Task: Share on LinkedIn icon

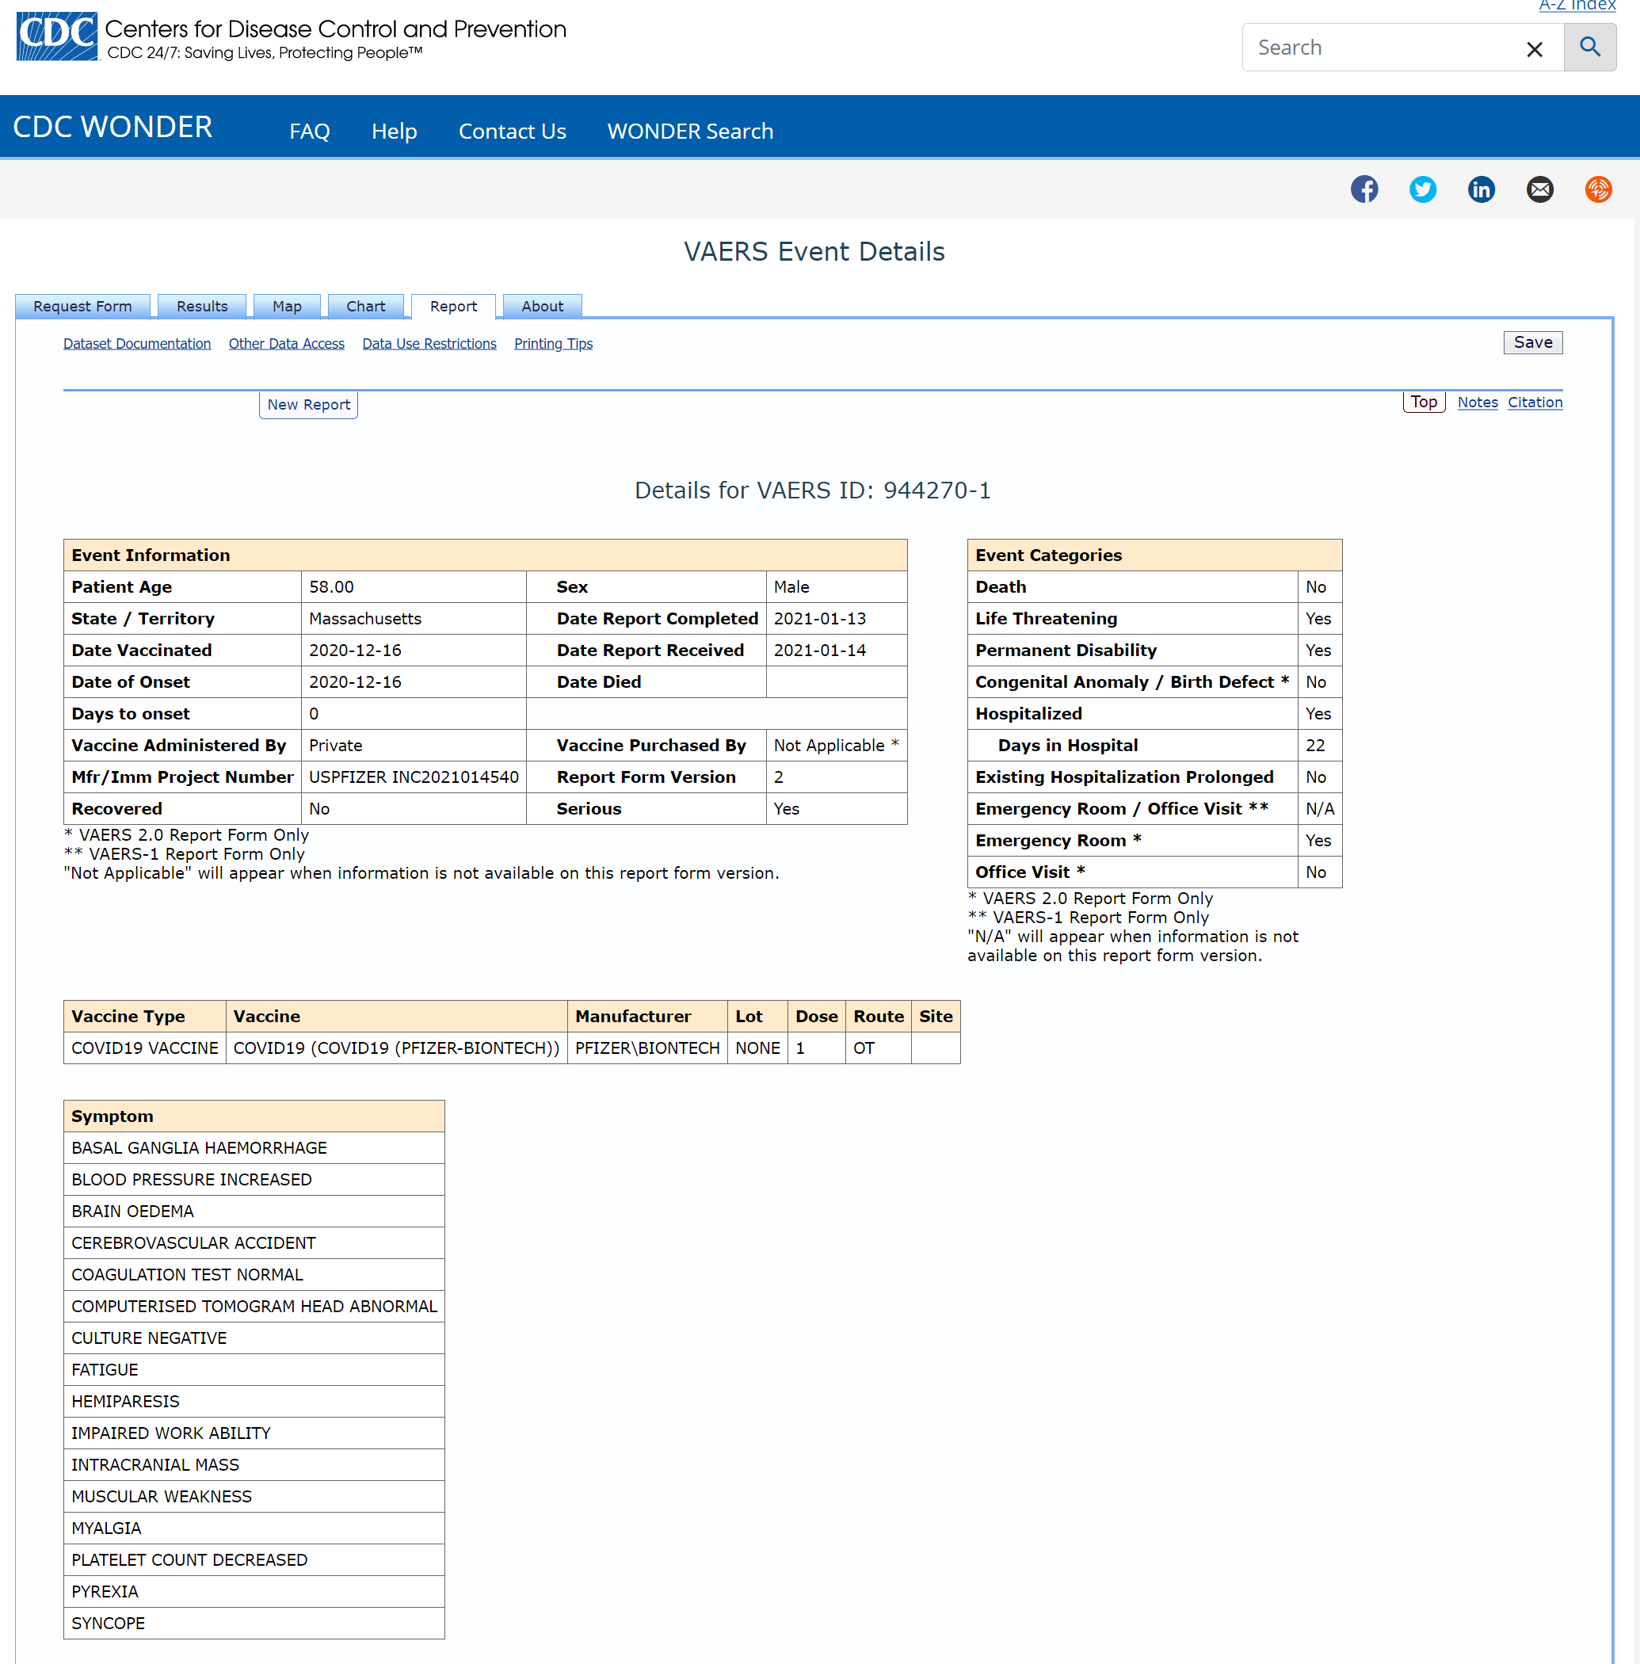Action: coord(1482,189)
